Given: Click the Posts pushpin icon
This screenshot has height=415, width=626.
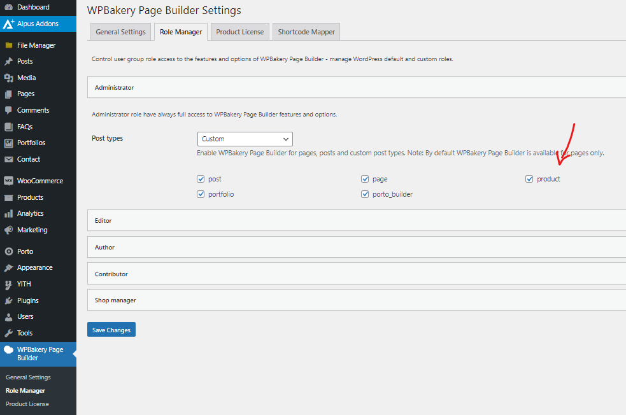Looking at the screenshot, I should (x=8, y=62).
